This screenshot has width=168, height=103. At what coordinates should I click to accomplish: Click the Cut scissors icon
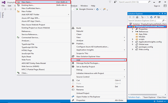point(73,80)
